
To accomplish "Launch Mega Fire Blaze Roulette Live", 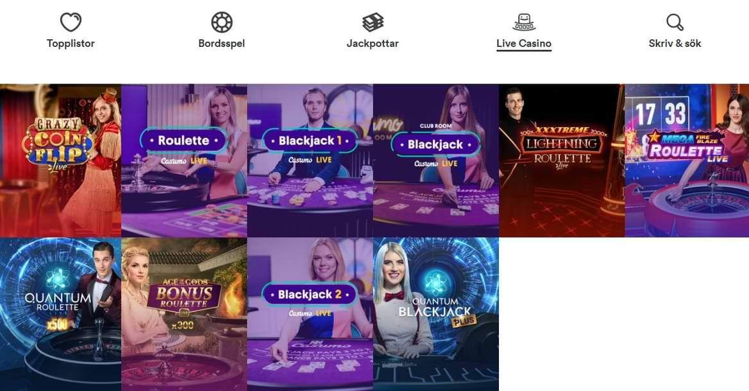I will (687, 161).
